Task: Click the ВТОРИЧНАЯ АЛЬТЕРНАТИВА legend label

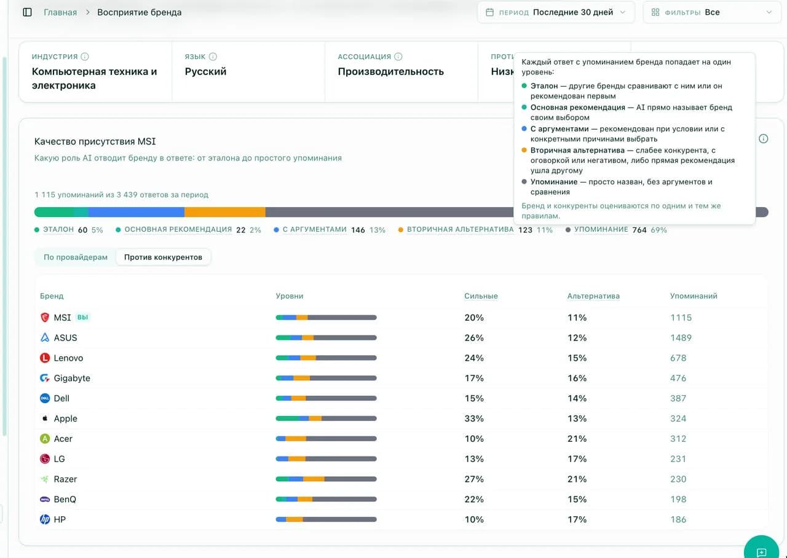Action: (460, 230)
